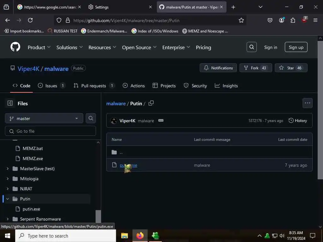Expand commit message ellipsis icon

[161, 120]
